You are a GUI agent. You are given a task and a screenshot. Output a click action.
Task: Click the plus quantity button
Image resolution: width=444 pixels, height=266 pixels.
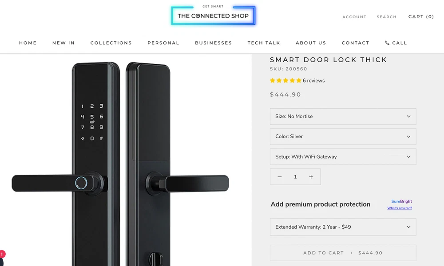point(311,177)
